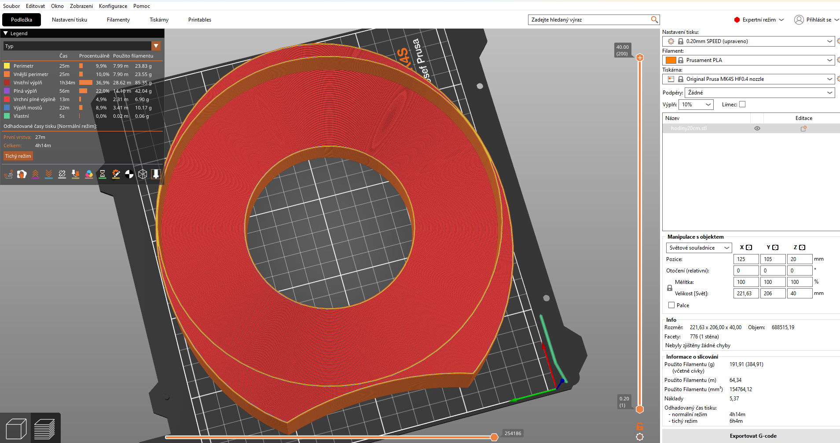Open Podpěry supports dropdown

click(x=759, y=93)
